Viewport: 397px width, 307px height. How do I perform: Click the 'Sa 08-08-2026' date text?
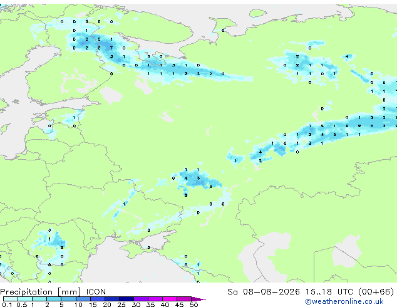pyautogui.click(x=264, y=292)
